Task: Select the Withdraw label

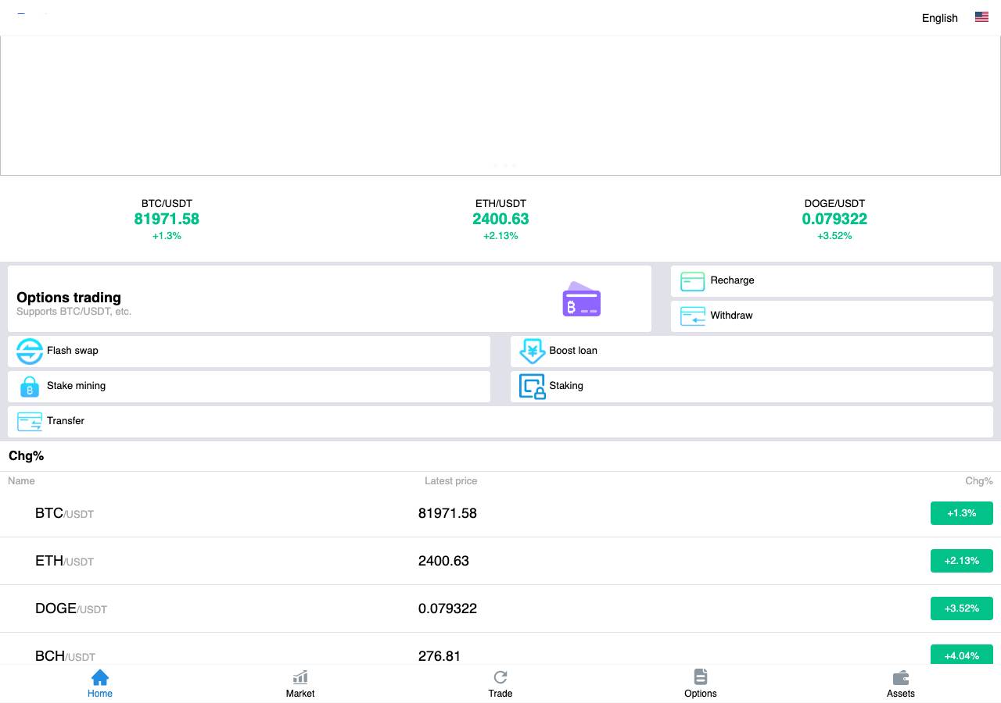Action: coord(731,316)
